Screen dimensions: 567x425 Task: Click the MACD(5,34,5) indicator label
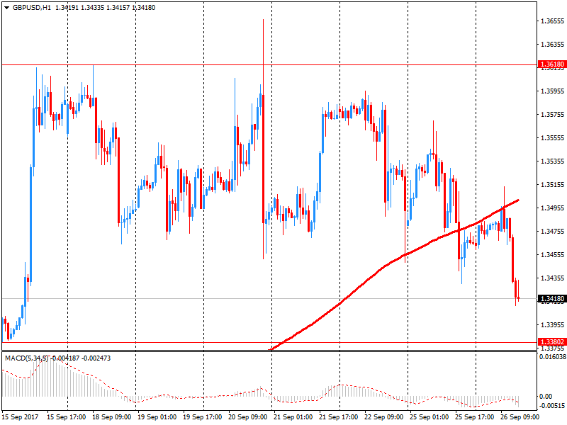pos(26,358)
